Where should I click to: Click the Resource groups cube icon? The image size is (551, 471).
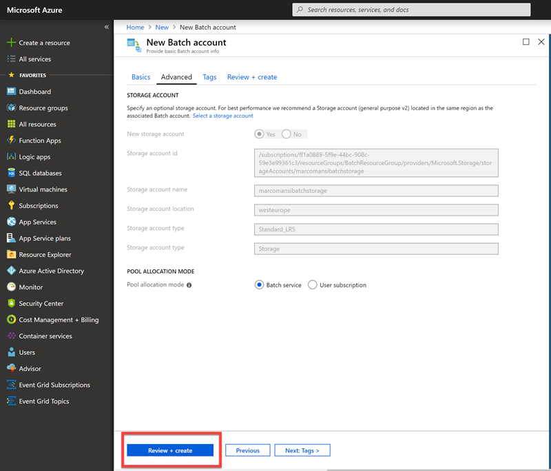11,107
